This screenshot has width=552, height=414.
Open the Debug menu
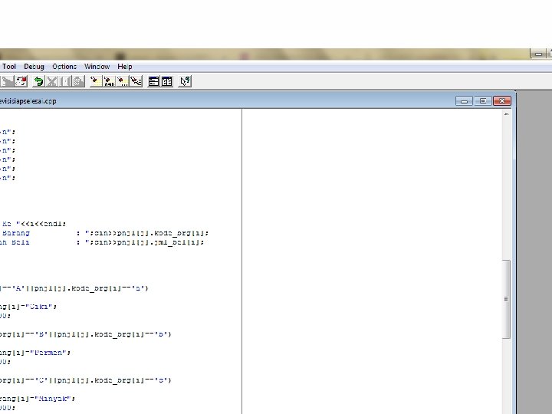34,67
